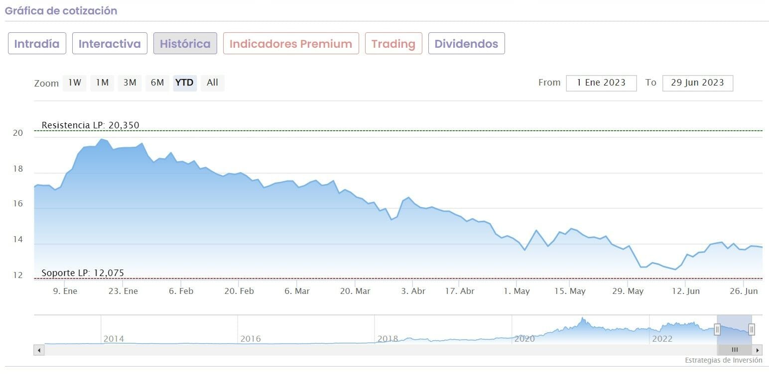Show the Dividendos tab
This screenshot has width=769, height=380.
point(466,44)
